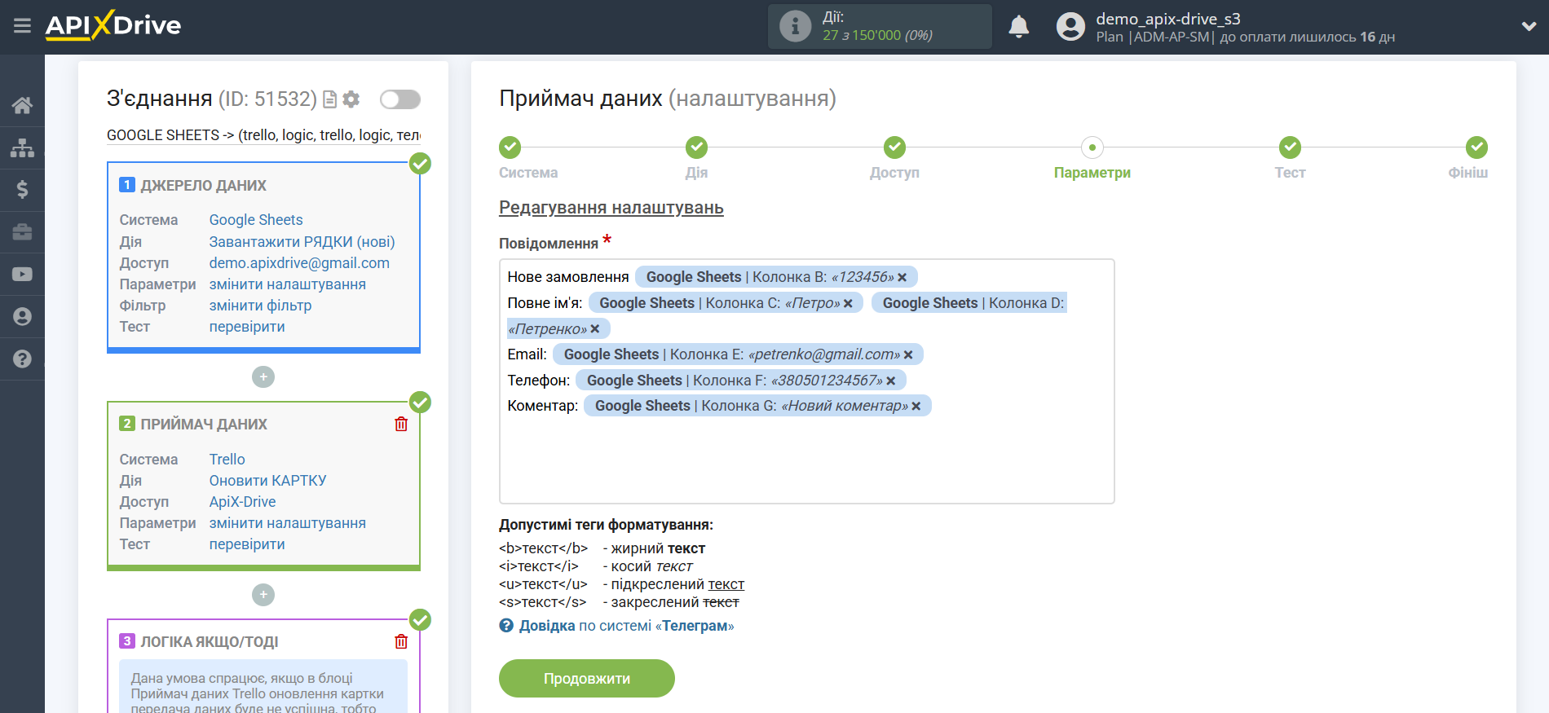Screen dimensions: 1549x713
Task: Open the connections sitemap sidebar icon
Action: point(22,147)
